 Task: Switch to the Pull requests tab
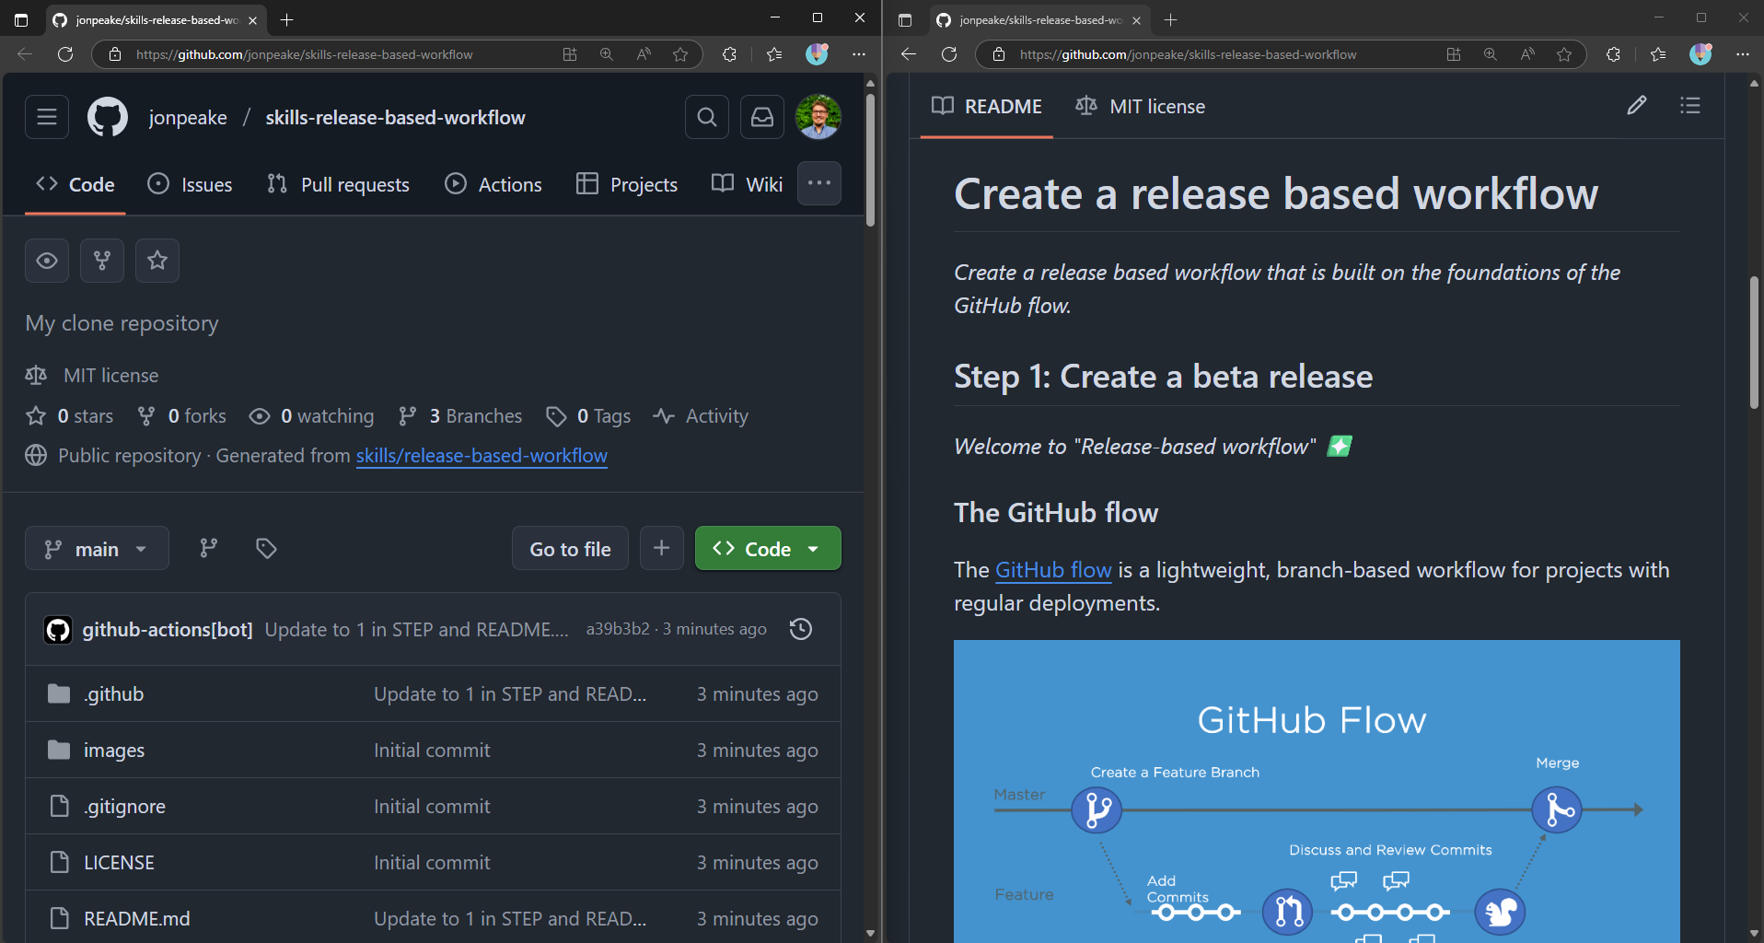338,184
